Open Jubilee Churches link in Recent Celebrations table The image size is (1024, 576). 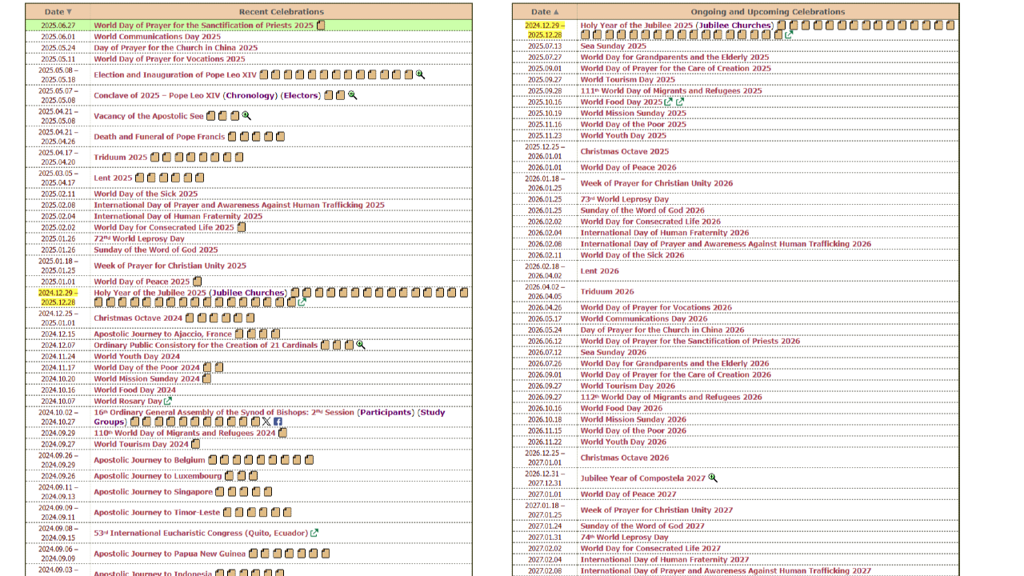pos(248,293)
